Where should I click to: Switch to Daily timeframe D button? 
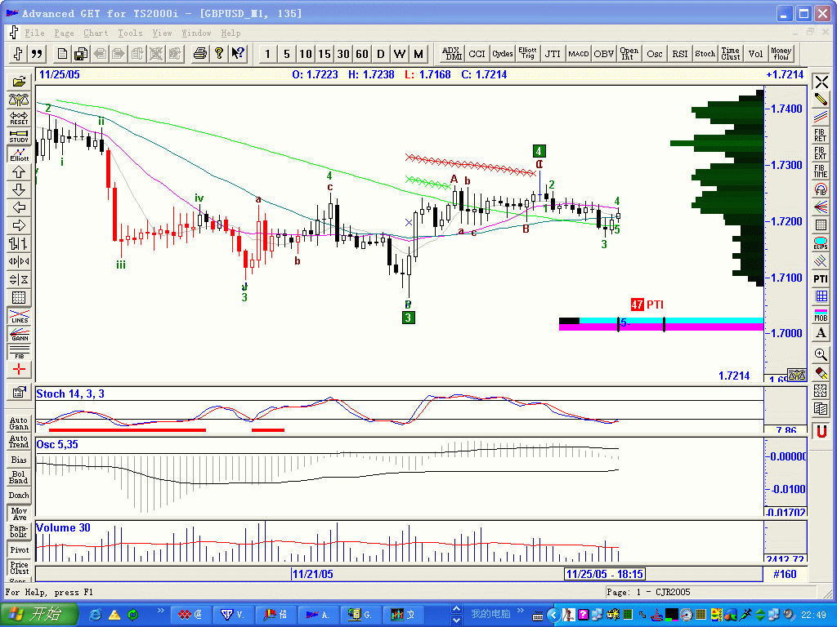(x=381, y=54)
